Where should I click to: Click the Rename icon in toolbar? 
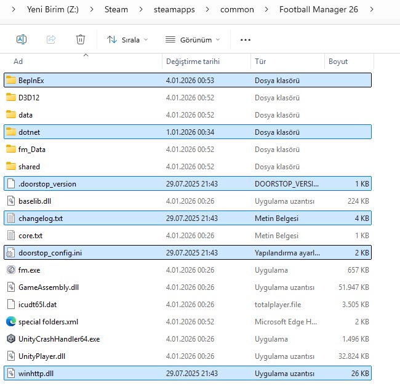point(22,39)
